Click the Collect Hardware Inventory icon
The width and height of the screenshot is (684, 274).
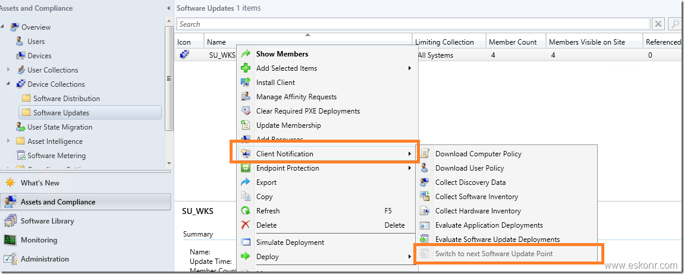coord(425,211)
